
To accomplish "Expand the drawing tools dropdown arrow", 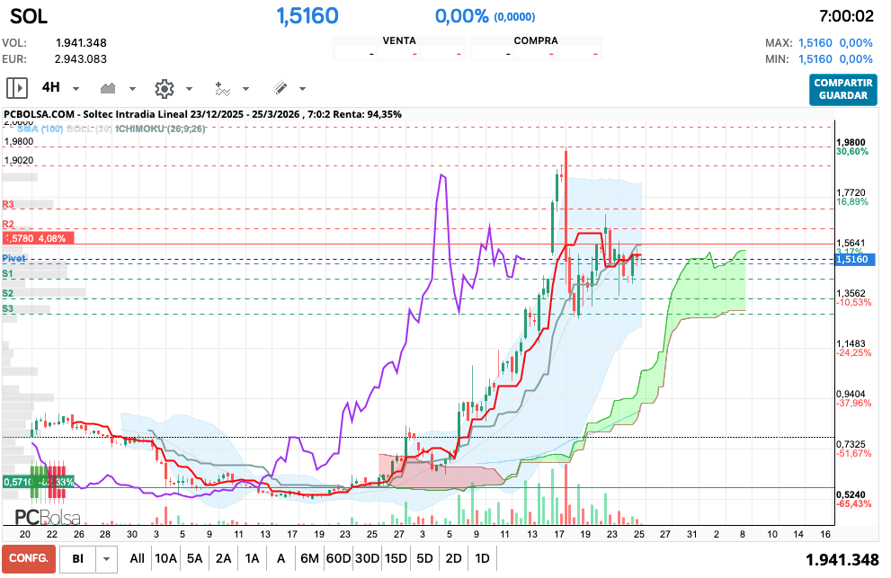I will click(x=302, y=89).
